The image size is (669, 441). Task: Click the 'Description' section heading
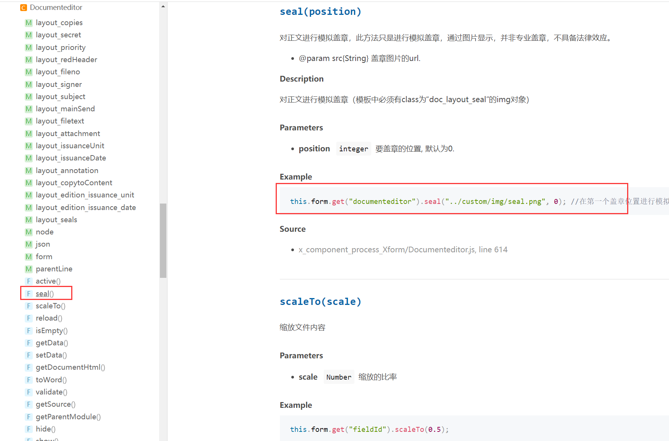pyautogui.click(x=302, y=79)
